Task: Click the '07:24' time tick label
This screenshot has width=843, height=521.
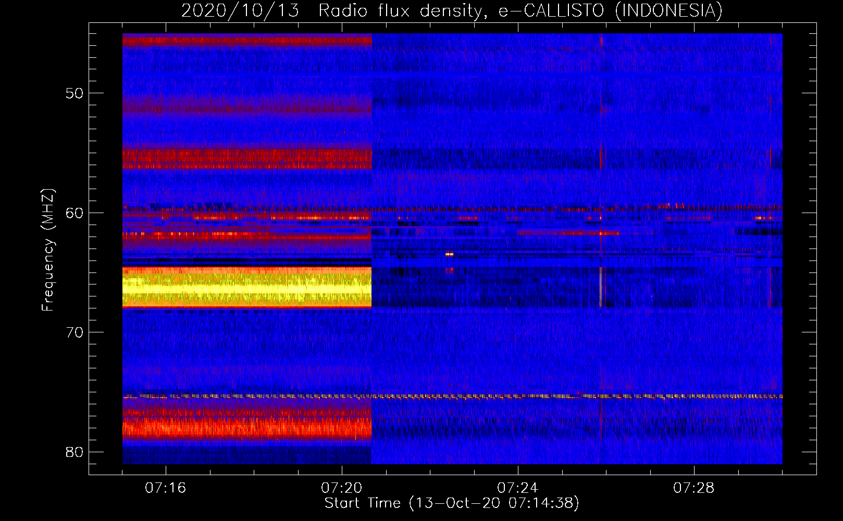Action: [517, 488]
